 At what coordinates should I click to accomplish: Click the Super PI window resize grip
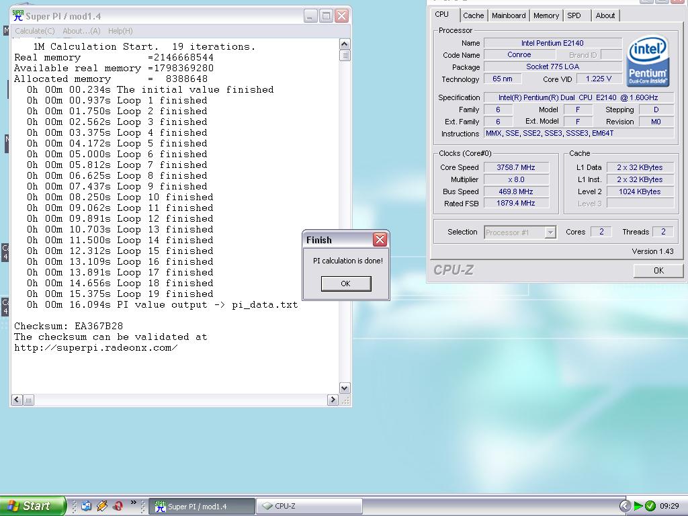click(345, 400)
